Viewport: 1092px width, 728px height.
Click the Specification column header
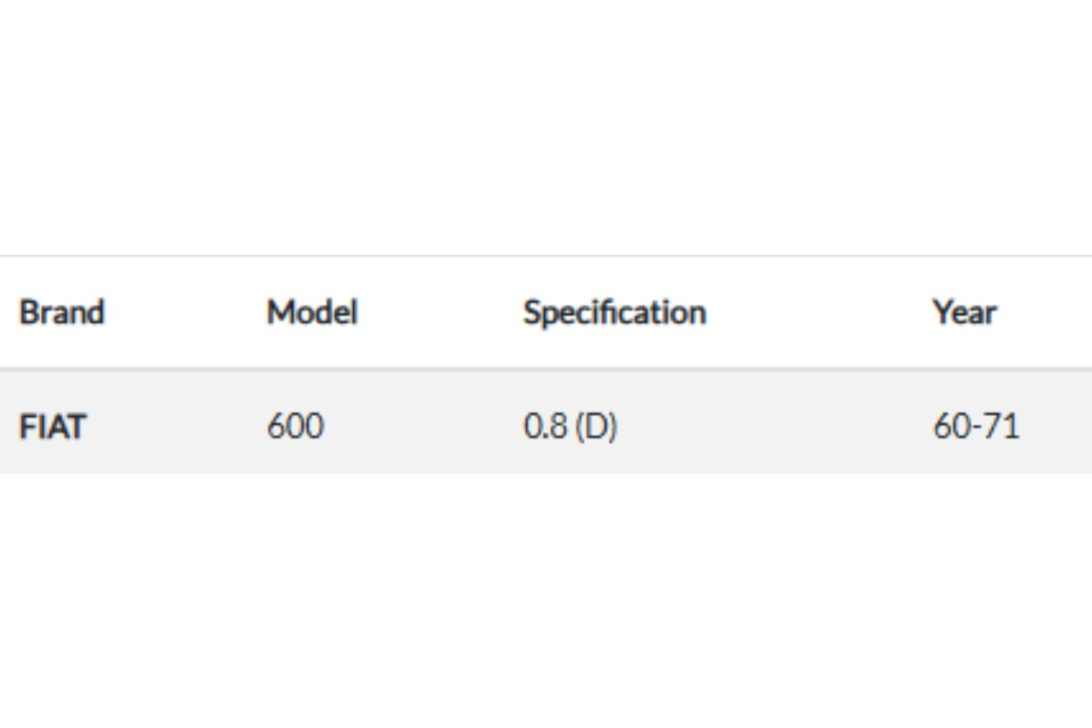(x=614, y=312)
